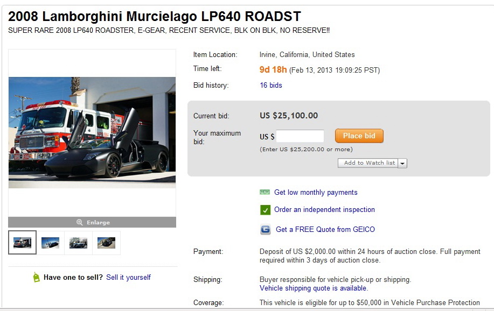
Task: Open Order an independent inspection link
Action: coord(324,210)
